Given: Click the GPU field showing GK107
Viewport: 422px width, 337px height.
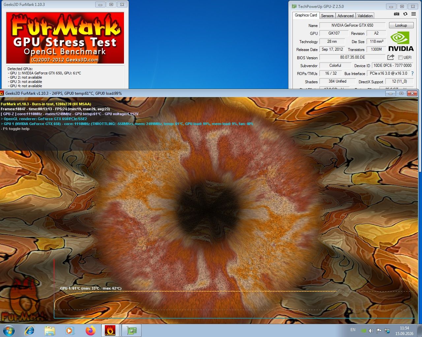Looking at the screenshot, I should (334, 33).
